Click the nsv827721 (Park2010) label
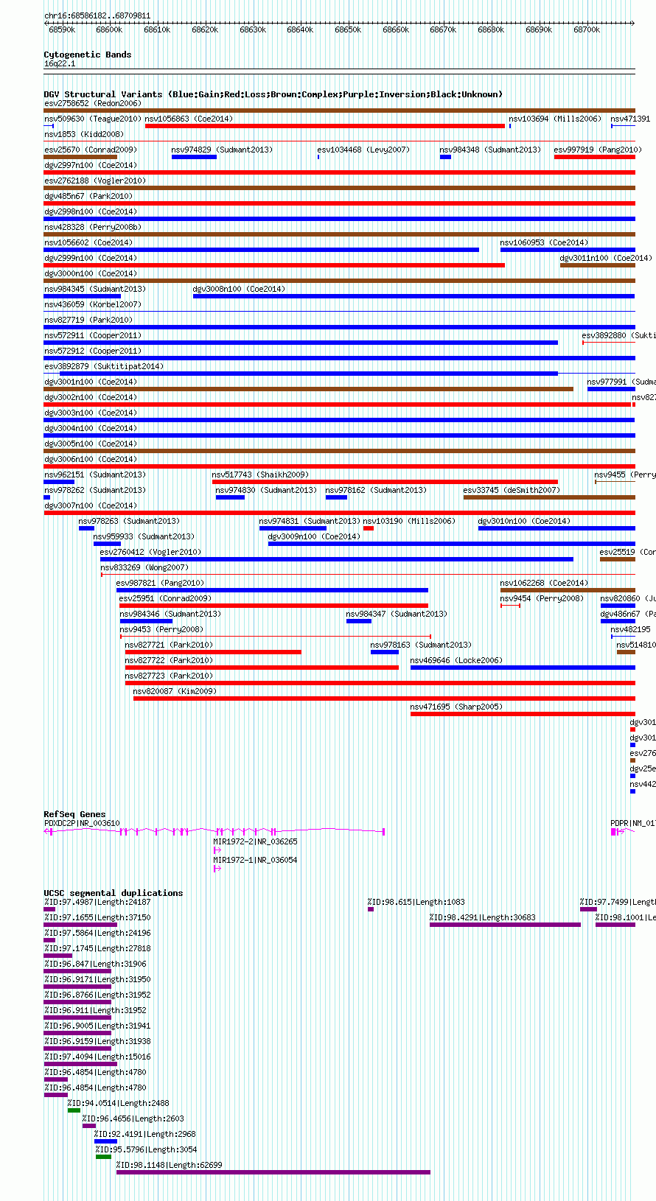 [x=169, y=645]
